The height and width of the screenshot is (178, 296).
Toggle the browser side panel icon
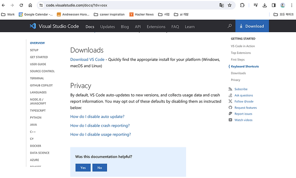coord(273,5)
